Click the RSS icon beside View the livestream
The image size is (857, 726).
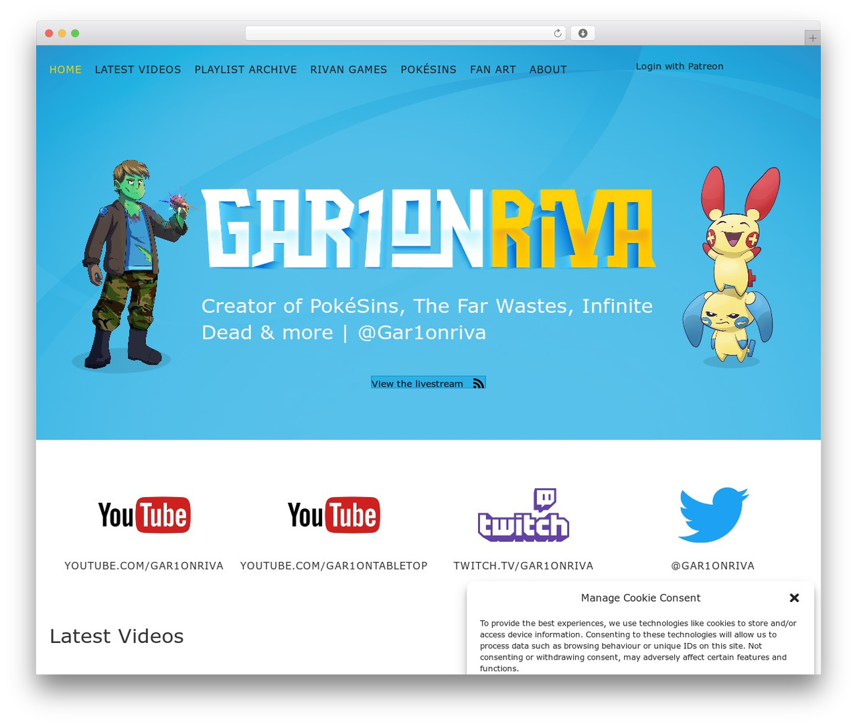[479, 384]
